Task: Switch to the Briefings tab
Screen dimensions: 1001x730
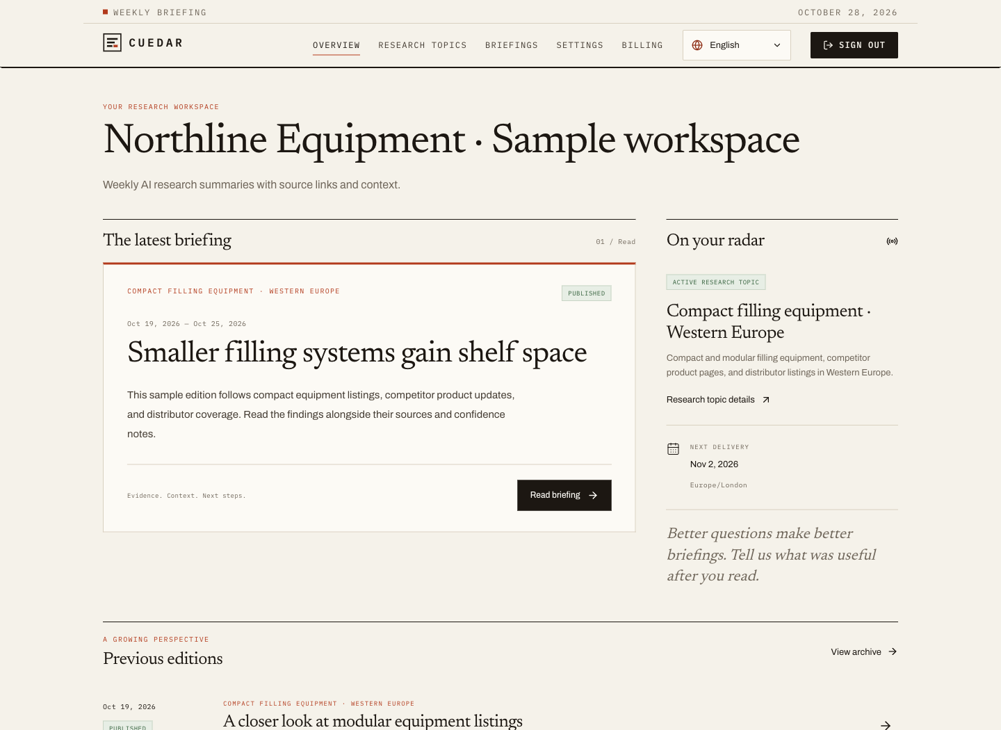Action: click(512, 45)
